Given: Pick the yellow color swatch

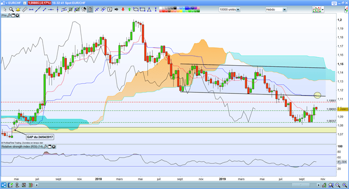Looking at the screenshot, I should (181, 11).
